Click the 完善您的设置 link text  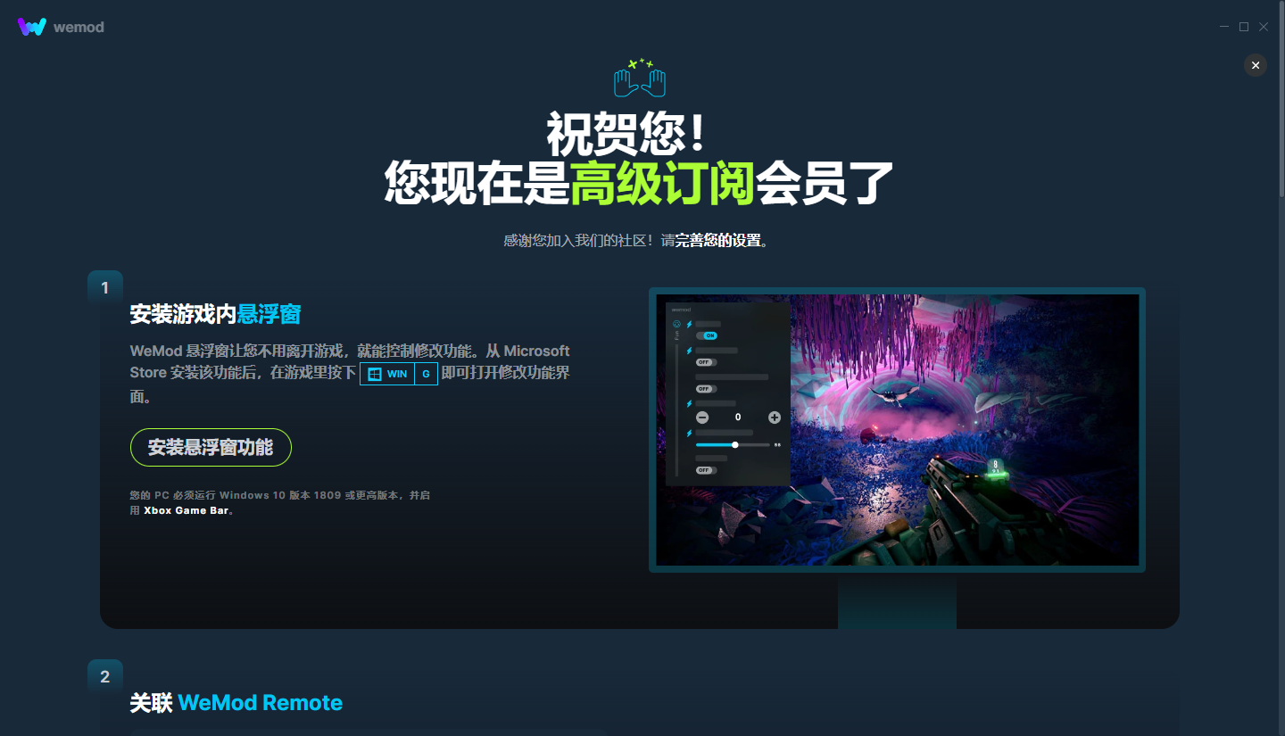click(718, 240)
